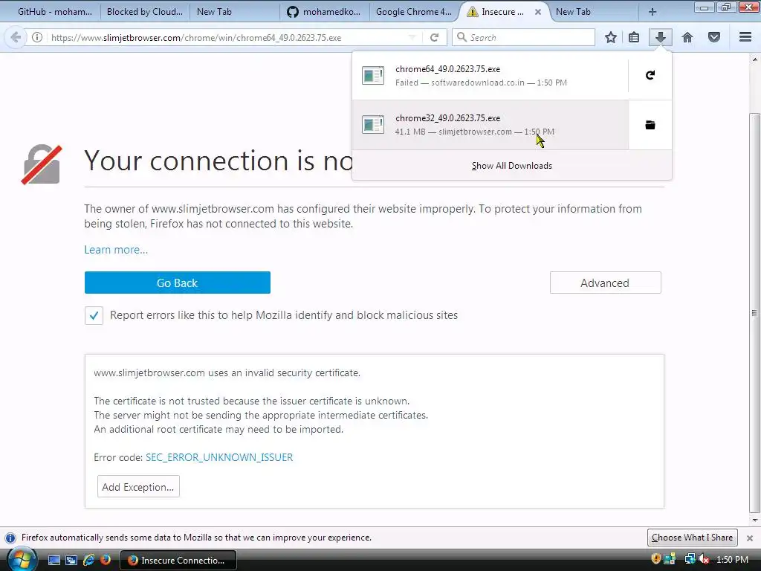Open a new tab with plus button
The height and width of the screenshot is (571, 761).
click(x=652, y=12)
